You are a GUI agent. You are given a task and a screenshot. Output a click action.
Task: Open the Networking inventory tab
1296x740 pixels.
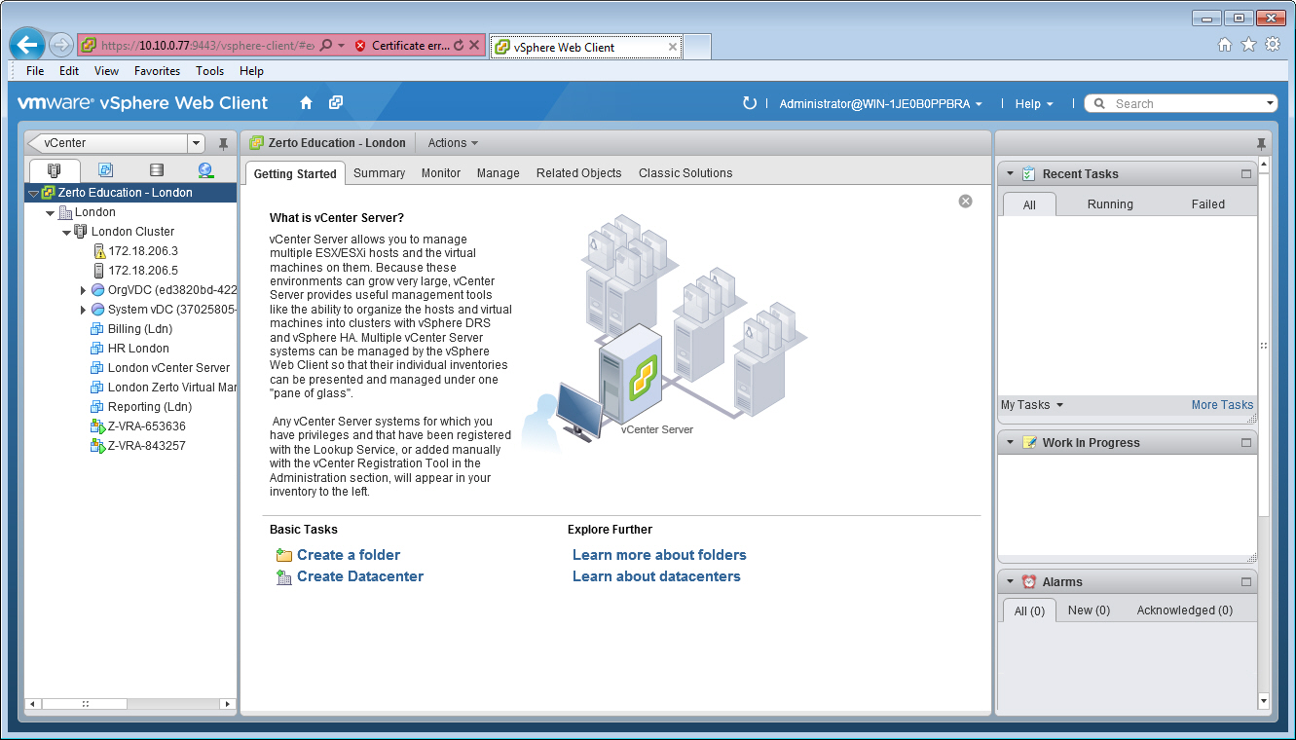pyautogui.click(x=205, y=170)
